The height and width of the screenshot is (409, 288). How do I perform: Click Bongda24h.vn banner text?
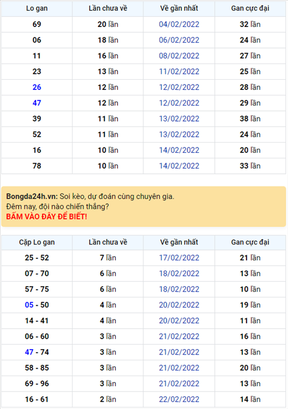coord(32,197)
